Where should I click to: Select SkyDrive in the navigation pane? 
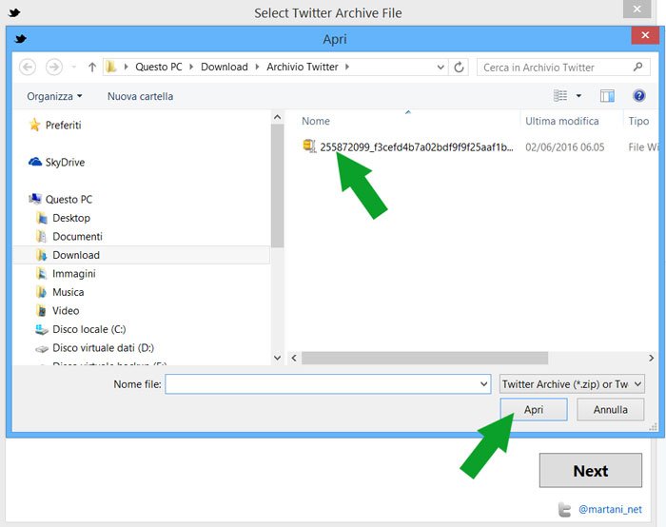pyautogui.click(x=65, y=163)
